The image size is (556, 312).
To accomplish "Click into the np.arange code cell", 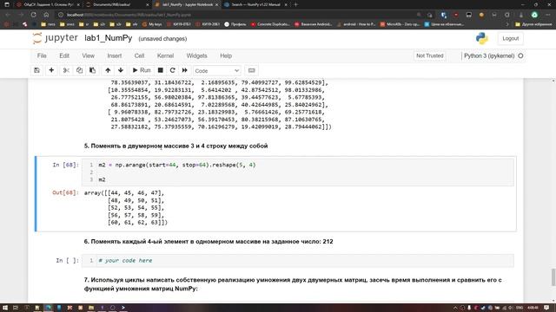I will 297,172.
